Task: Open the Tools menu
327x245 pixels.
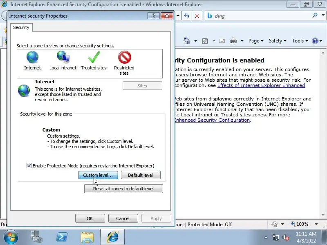Action: pos(300,41)
